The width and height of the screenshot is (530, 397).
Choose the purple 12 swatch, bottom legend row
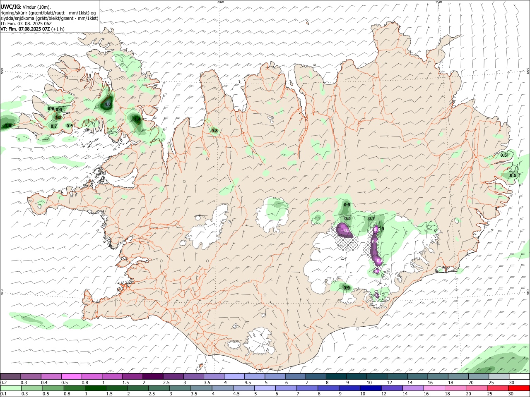coord(392,388)
